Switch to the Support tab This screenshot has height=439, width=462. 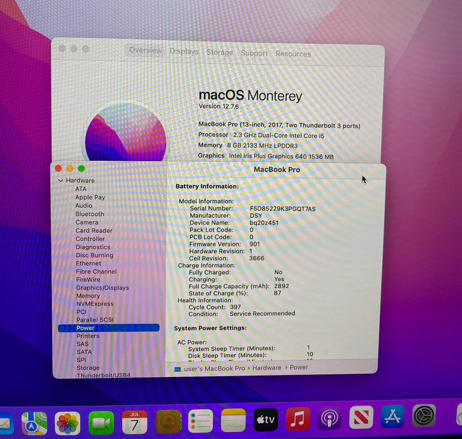(x=254, y=53)
